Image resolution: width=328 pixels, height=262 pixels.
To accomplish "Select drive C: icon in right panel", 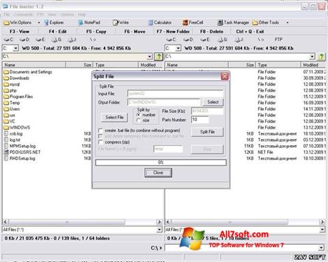I will click(x=171, y=40).
